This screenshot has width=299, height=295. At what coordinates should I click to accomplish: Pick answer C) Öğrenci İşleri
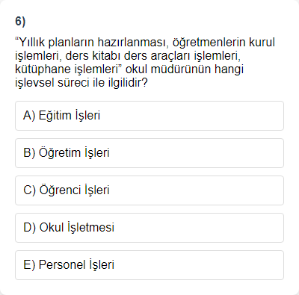(149, 190)
